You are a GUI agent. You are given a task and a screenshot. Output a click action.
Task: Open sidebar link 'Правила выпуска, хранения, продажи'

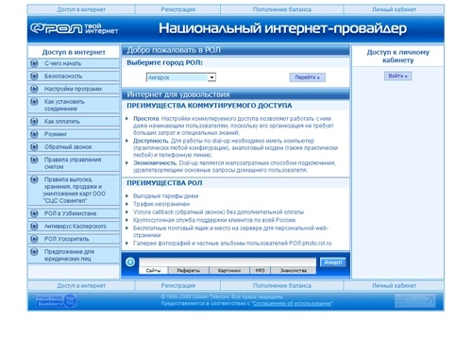pos(75,190)
